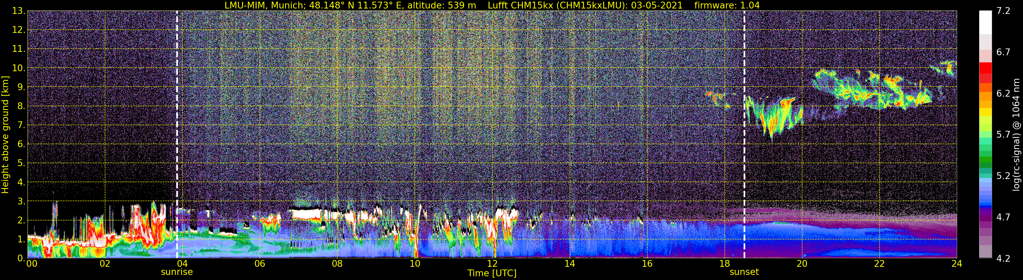
Task: Click the white dashed sunset marker line
Action: [x=744, y=135]
